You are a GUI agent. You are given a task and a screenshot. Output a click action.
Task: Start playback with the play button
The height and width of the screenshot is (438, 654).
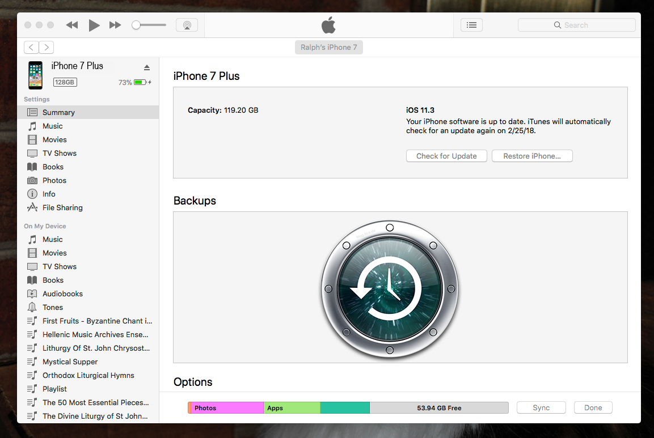coord(94,25)
